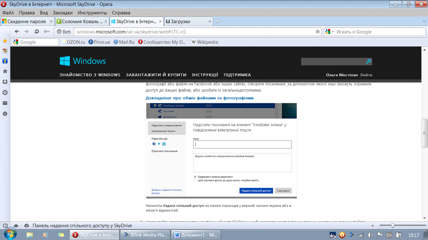Toggle the Улюблені знімки row checkbox
The image size is (428, 240).
pyautogui.click(x=155, y=106)
